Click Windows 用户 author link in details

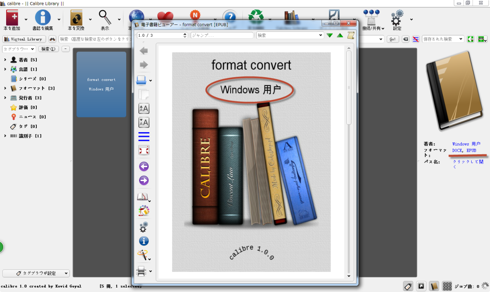point(466,144)
